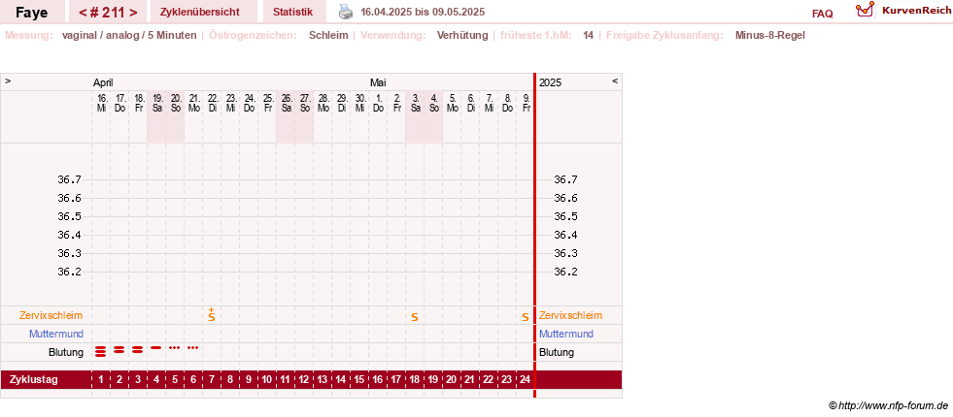Click the bleeding mark on cycle day 3
The height and width of the screenshot is (417, 953).
click(138, 349)
